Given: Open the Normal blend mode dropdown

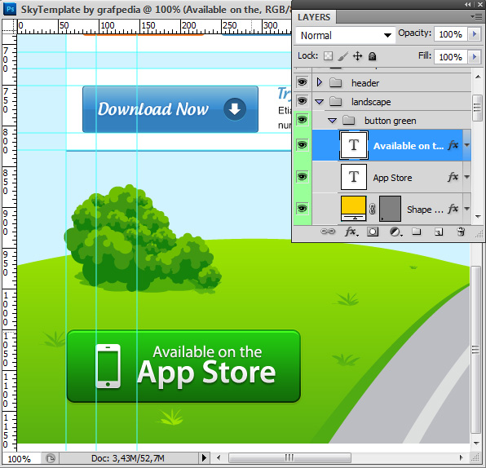Looking at the screenshot, I should click(346, 35).
